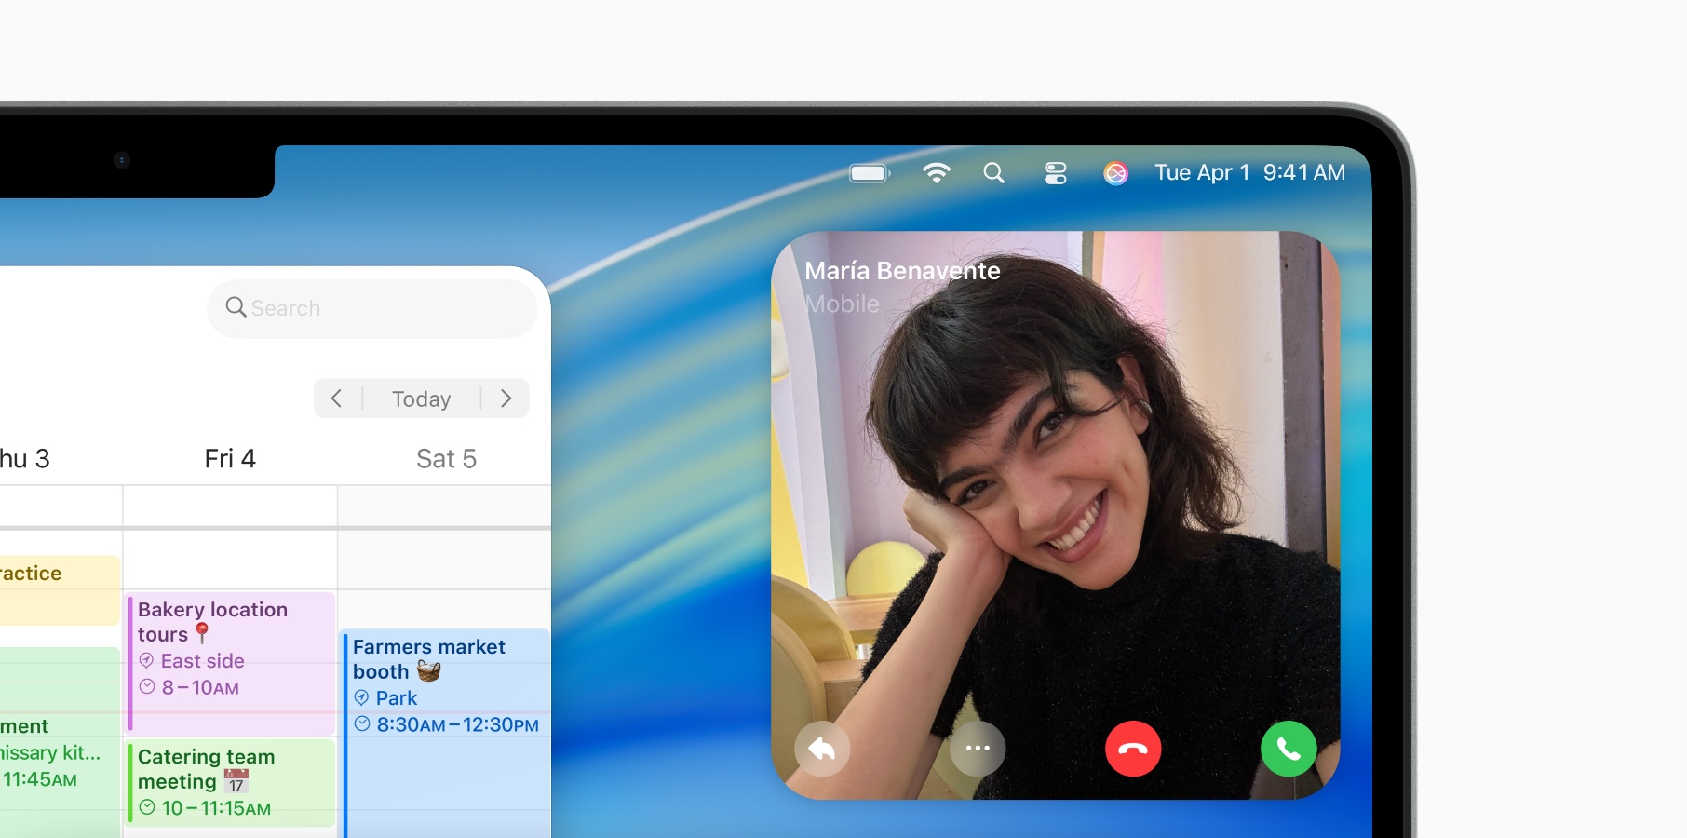
Task: Go to the previous week with left chevron
Action: coord(336,399)
